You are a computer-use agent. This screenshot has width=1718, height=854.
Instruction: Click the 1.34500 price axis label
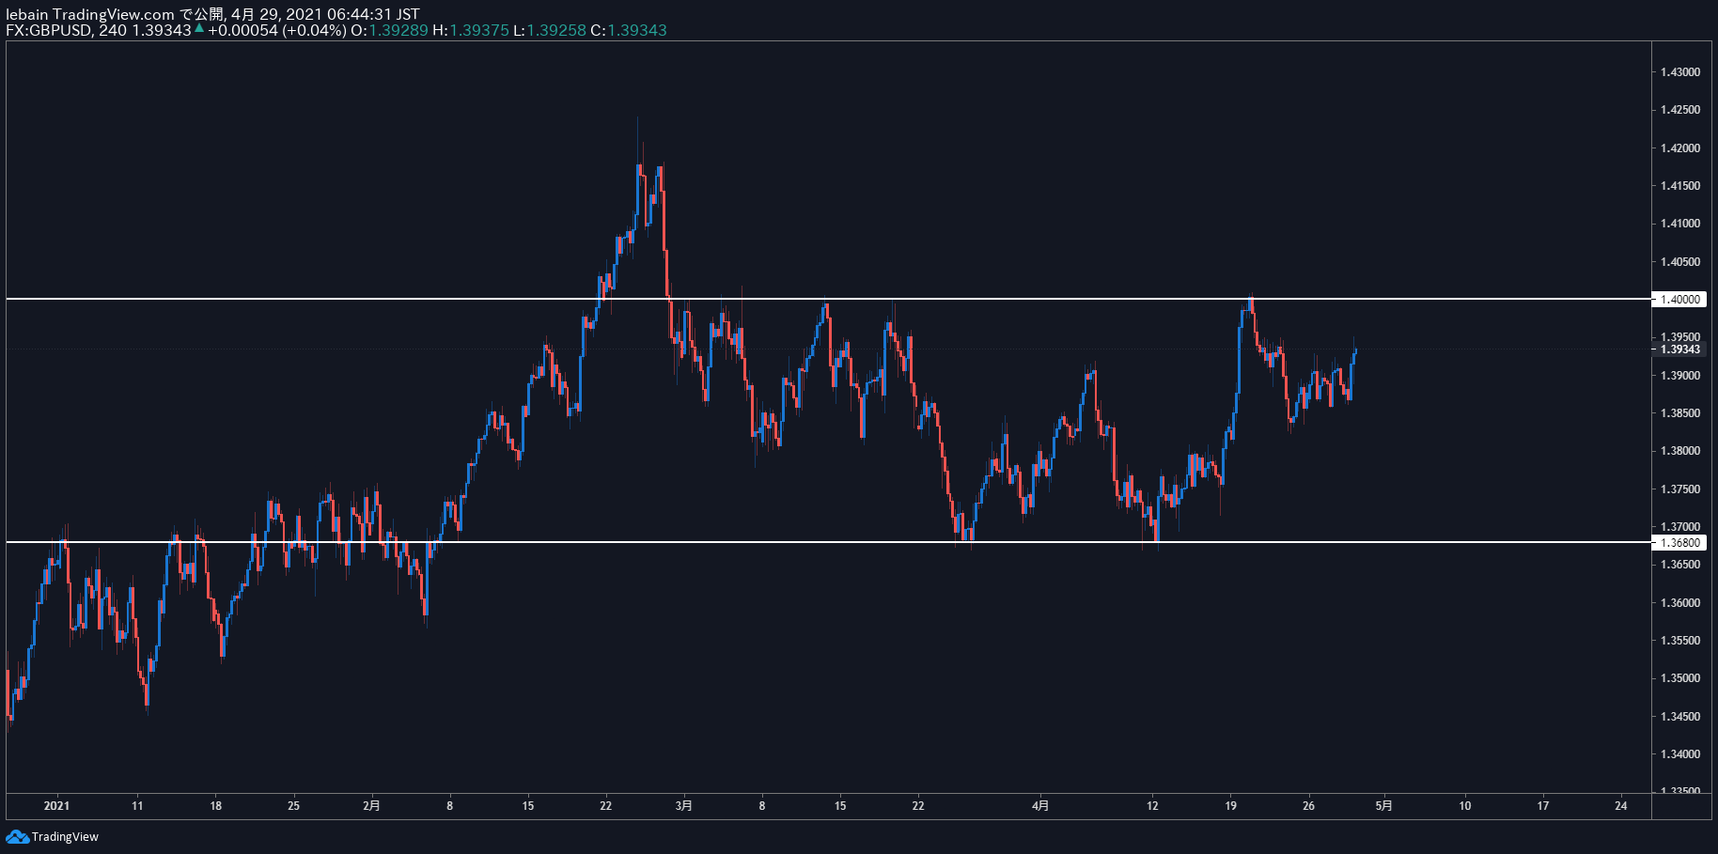pyautogui.click(x=1679, y=717)
